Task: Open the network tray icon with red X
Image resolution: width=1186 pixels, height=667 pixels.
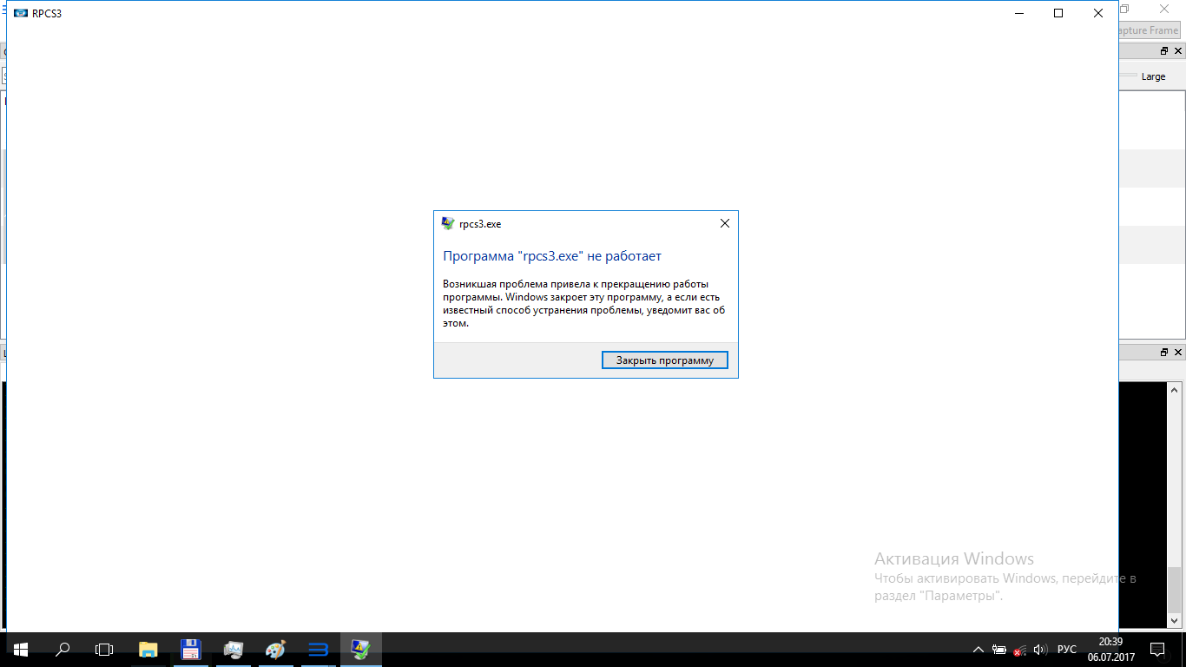Action: [x=1019, y=650]
